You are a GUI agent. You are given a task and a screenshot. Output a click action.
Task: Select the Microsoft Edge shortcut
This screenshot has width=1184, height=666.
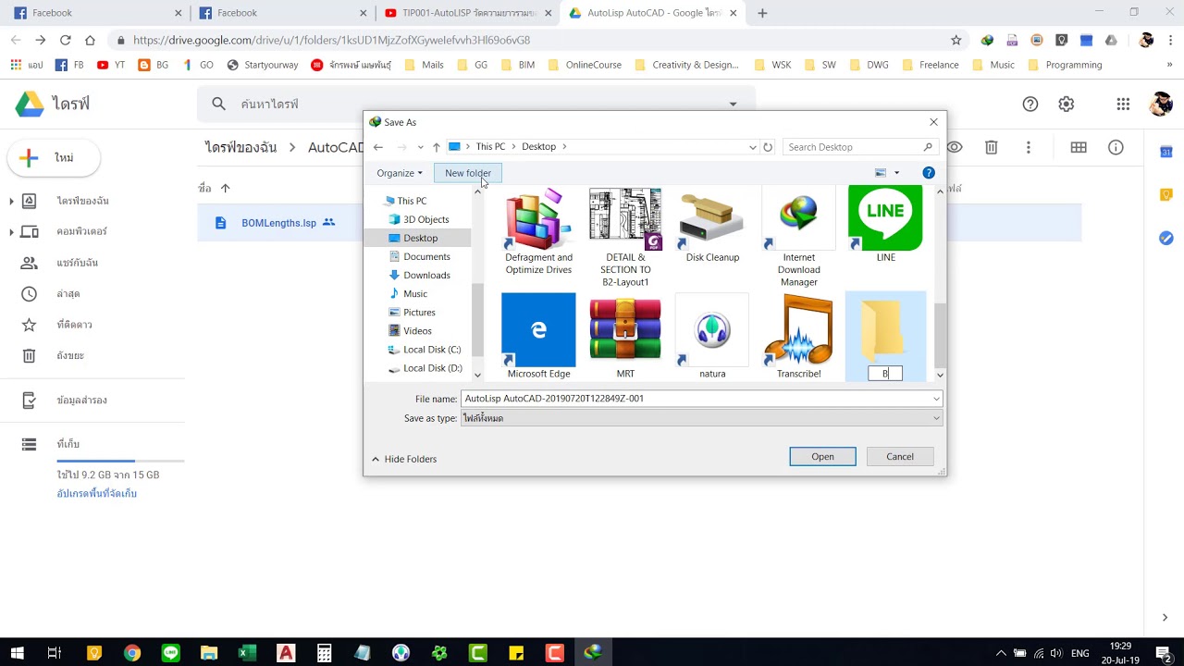pos(538,337)
